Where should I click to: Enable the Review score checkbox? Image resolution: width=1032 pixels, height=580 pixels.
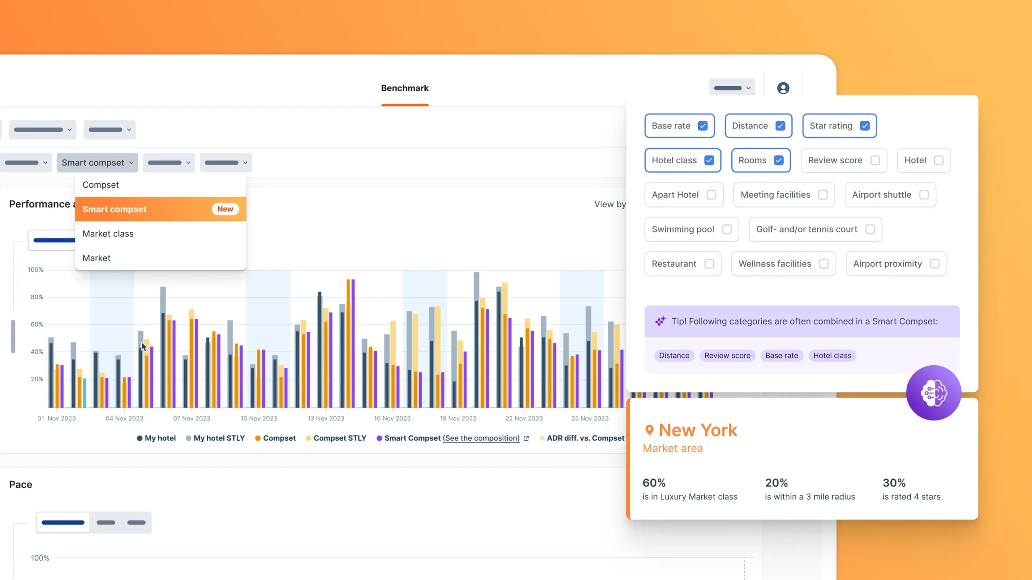point(875,160)
